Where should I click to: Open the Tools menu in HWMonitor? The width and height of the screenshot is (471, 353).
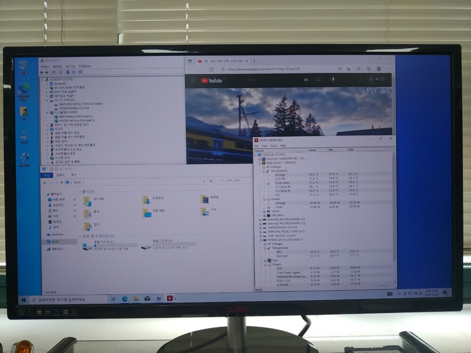(x=273, y=146)
